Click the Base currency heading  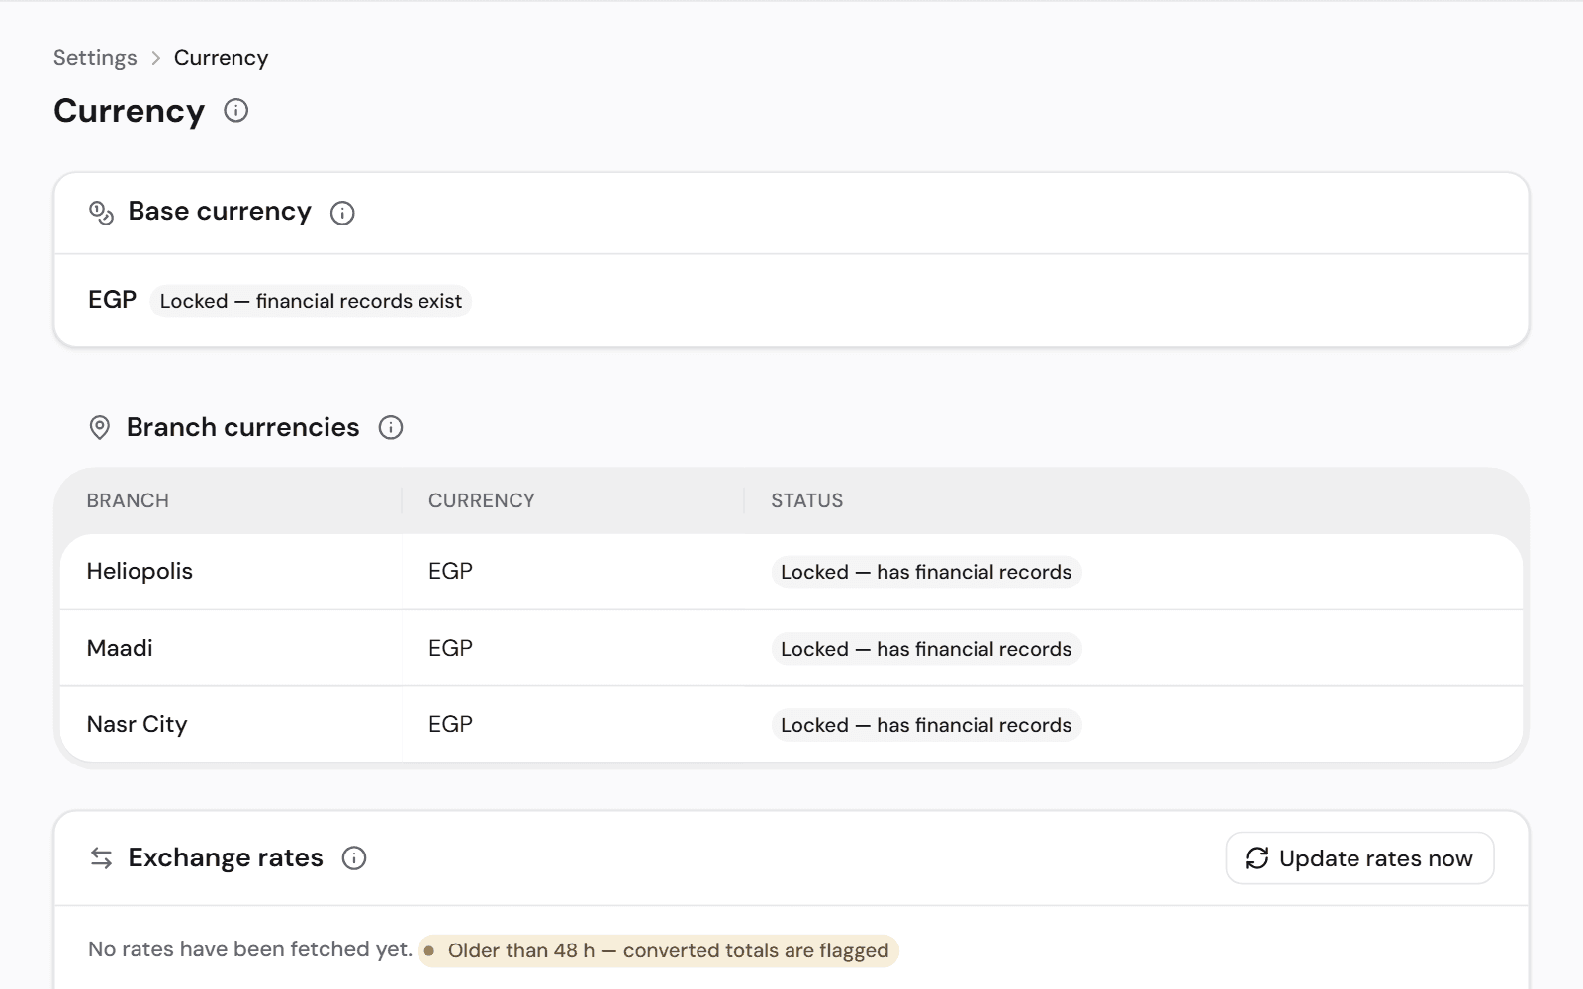pyautogui.click(x=220, y=212)
